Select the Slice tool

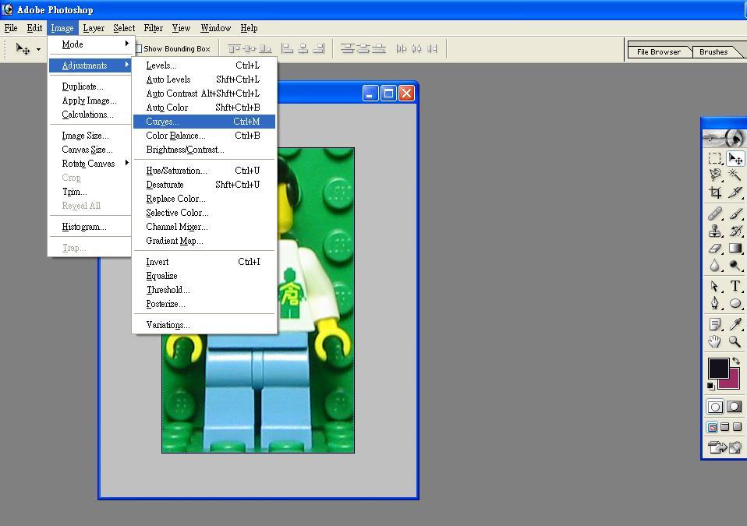[x=735, y=192]
